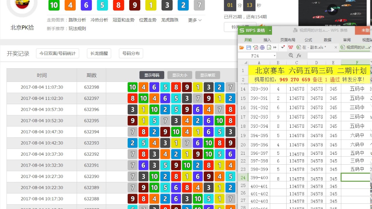Image resolution: width=372 pixels, height=209 pixels.
Task: Expand the 更多 dropdown in trend charts
Action: pyautogui.click(x=195, y=20)
